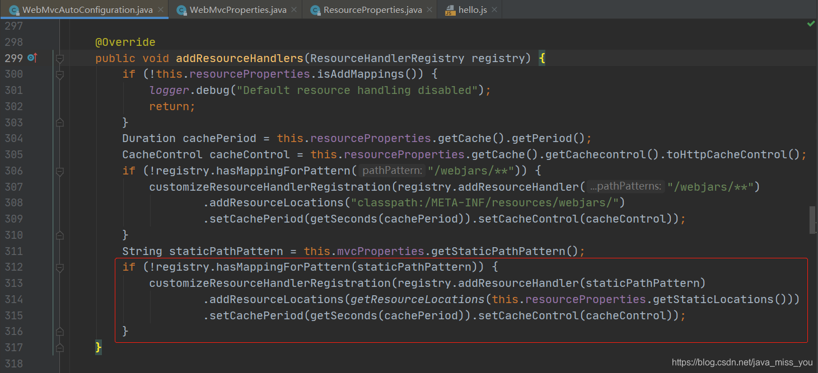The image size is (818, 373).
Task: Click getSeconds on line 315
Action: click(344, 315)
